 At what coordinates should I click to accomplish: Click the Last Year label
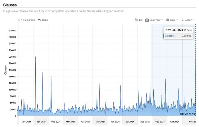pyautogui.click(x=155, y=20)
